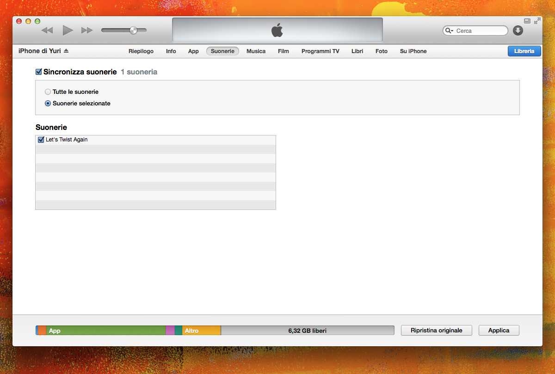Open the Su iPhone tab
Viewport: 555px width, 374px height.
pyautogui.click(x=413, y=51)
